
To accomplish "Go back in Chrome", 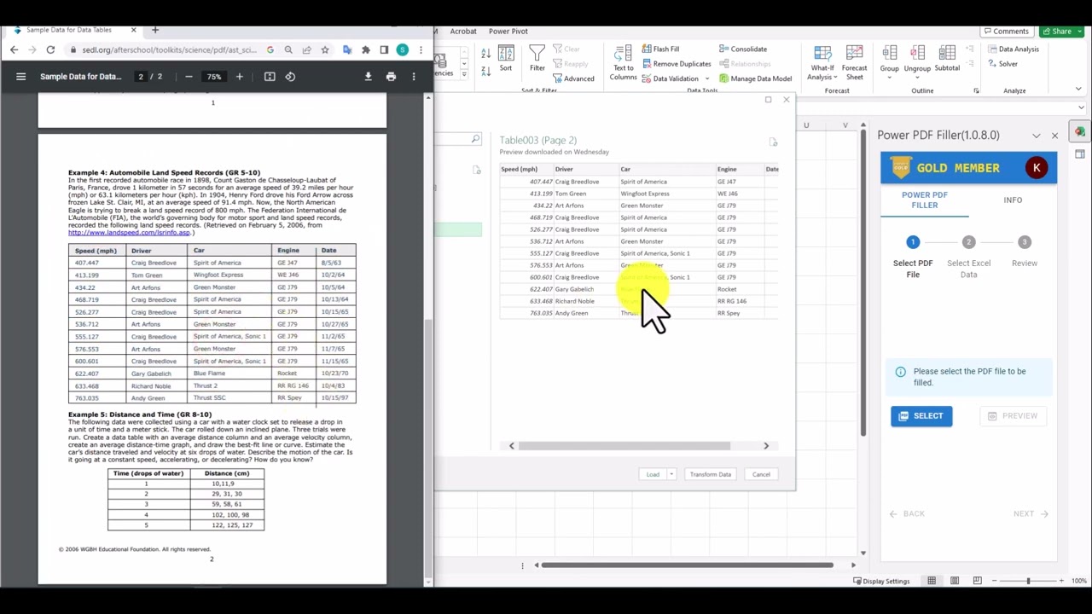I will coord(15,50).
